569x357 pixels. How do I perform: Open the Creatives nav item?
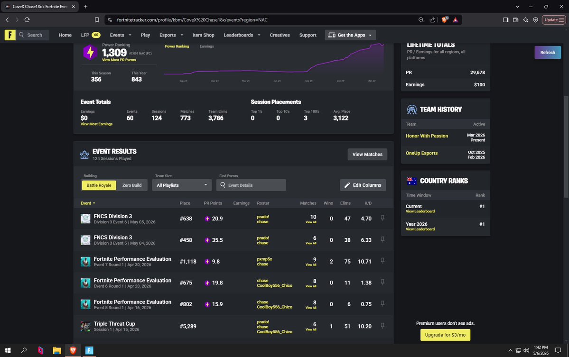(280, 35)
